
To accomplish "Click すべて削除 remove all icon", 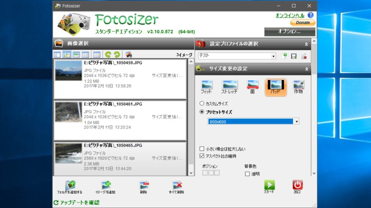I will tap(176, 187).
